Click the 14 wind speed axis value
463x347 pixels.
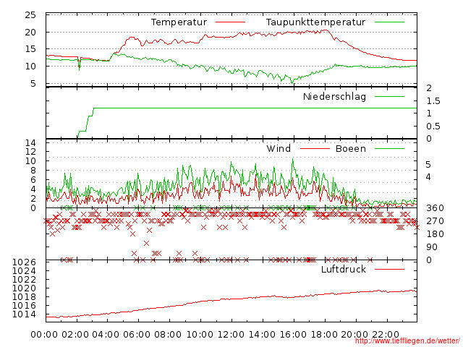tap(30, 143)
